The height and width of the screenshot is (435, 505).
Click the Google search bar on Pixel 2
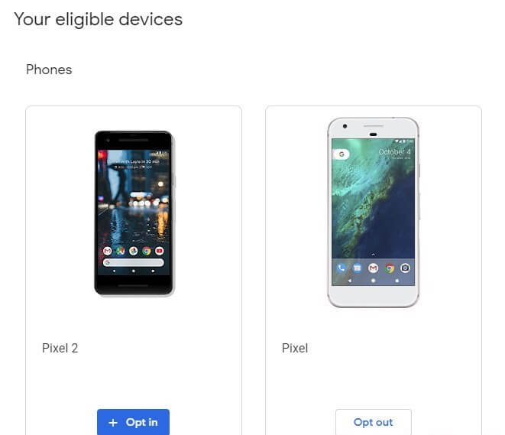click(134, 263)
